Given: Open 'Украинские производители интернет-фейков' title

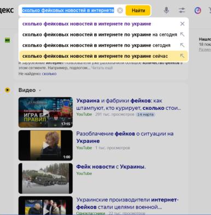Looking at the screenshot, I should pyautogui.click(x=127, y=204).
